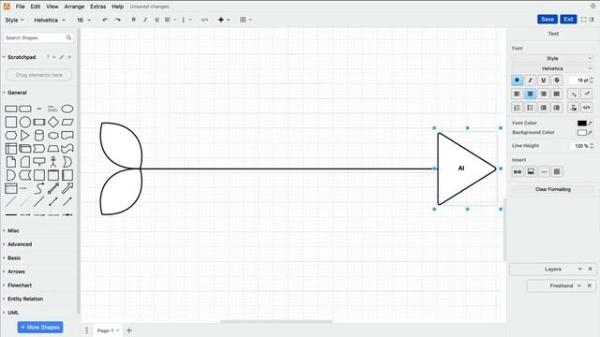This screenshot has width=600, height=337.
Task: Click the toolbar HTML code button
Action: point(204,20)
